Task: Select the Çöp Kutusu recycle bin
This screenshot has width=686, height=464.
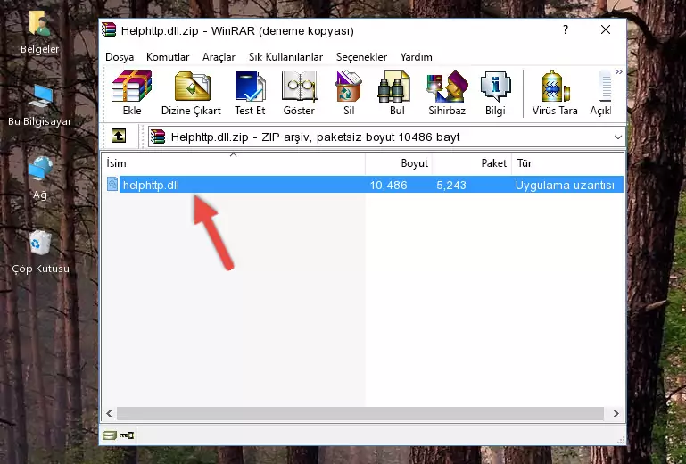Action: (40, 253)
